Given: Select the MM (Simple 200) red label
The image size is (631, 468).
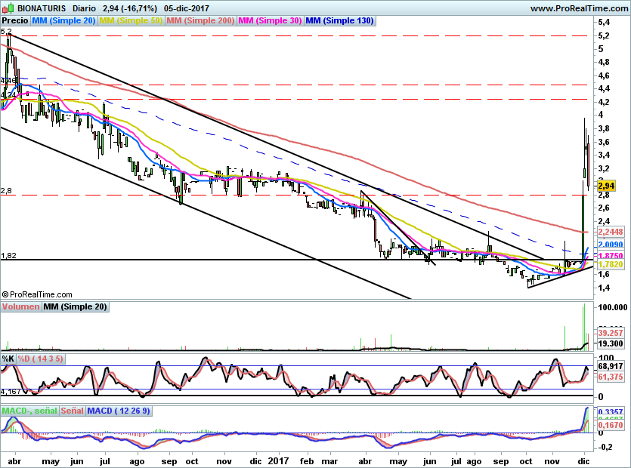Looking at the screenshot, I should pos(200,21).
